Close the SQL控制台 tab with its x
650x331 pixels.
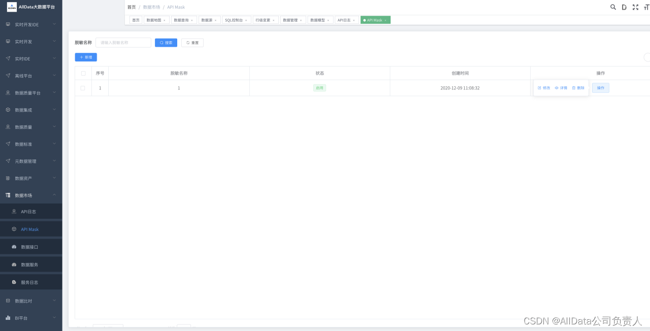tap(246, 20)
